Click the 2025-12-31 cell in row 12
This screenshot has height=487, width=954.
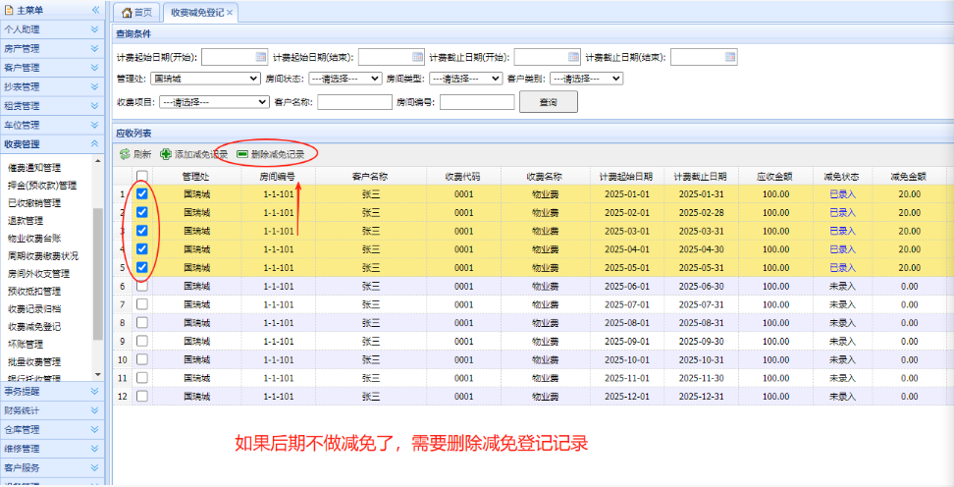point(701,397)
